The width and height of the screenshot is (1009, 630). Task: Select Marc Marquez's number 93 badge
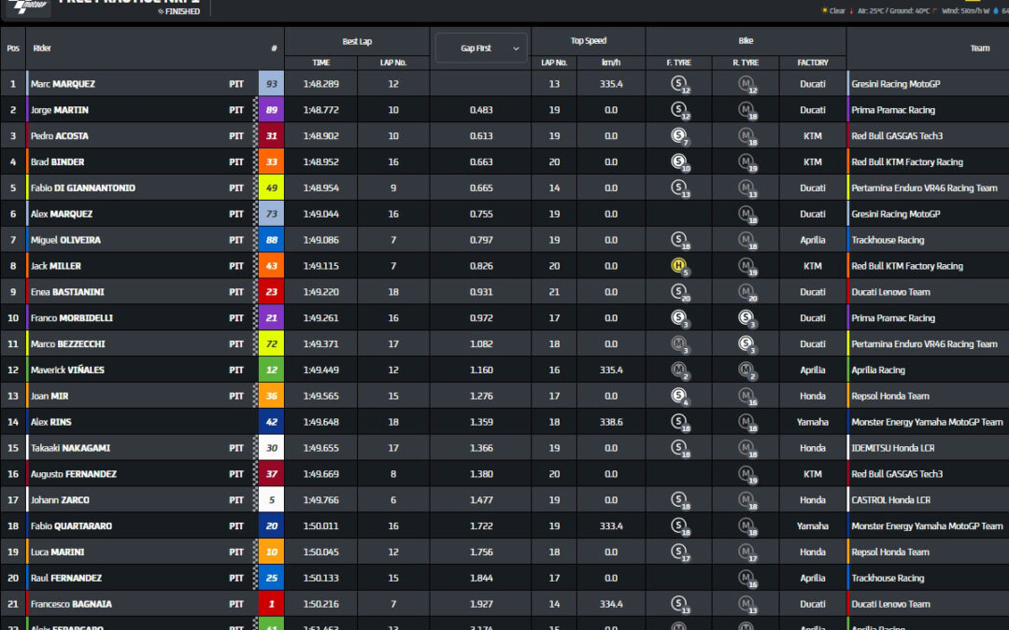pyautogui.click(x=272, y=84)
